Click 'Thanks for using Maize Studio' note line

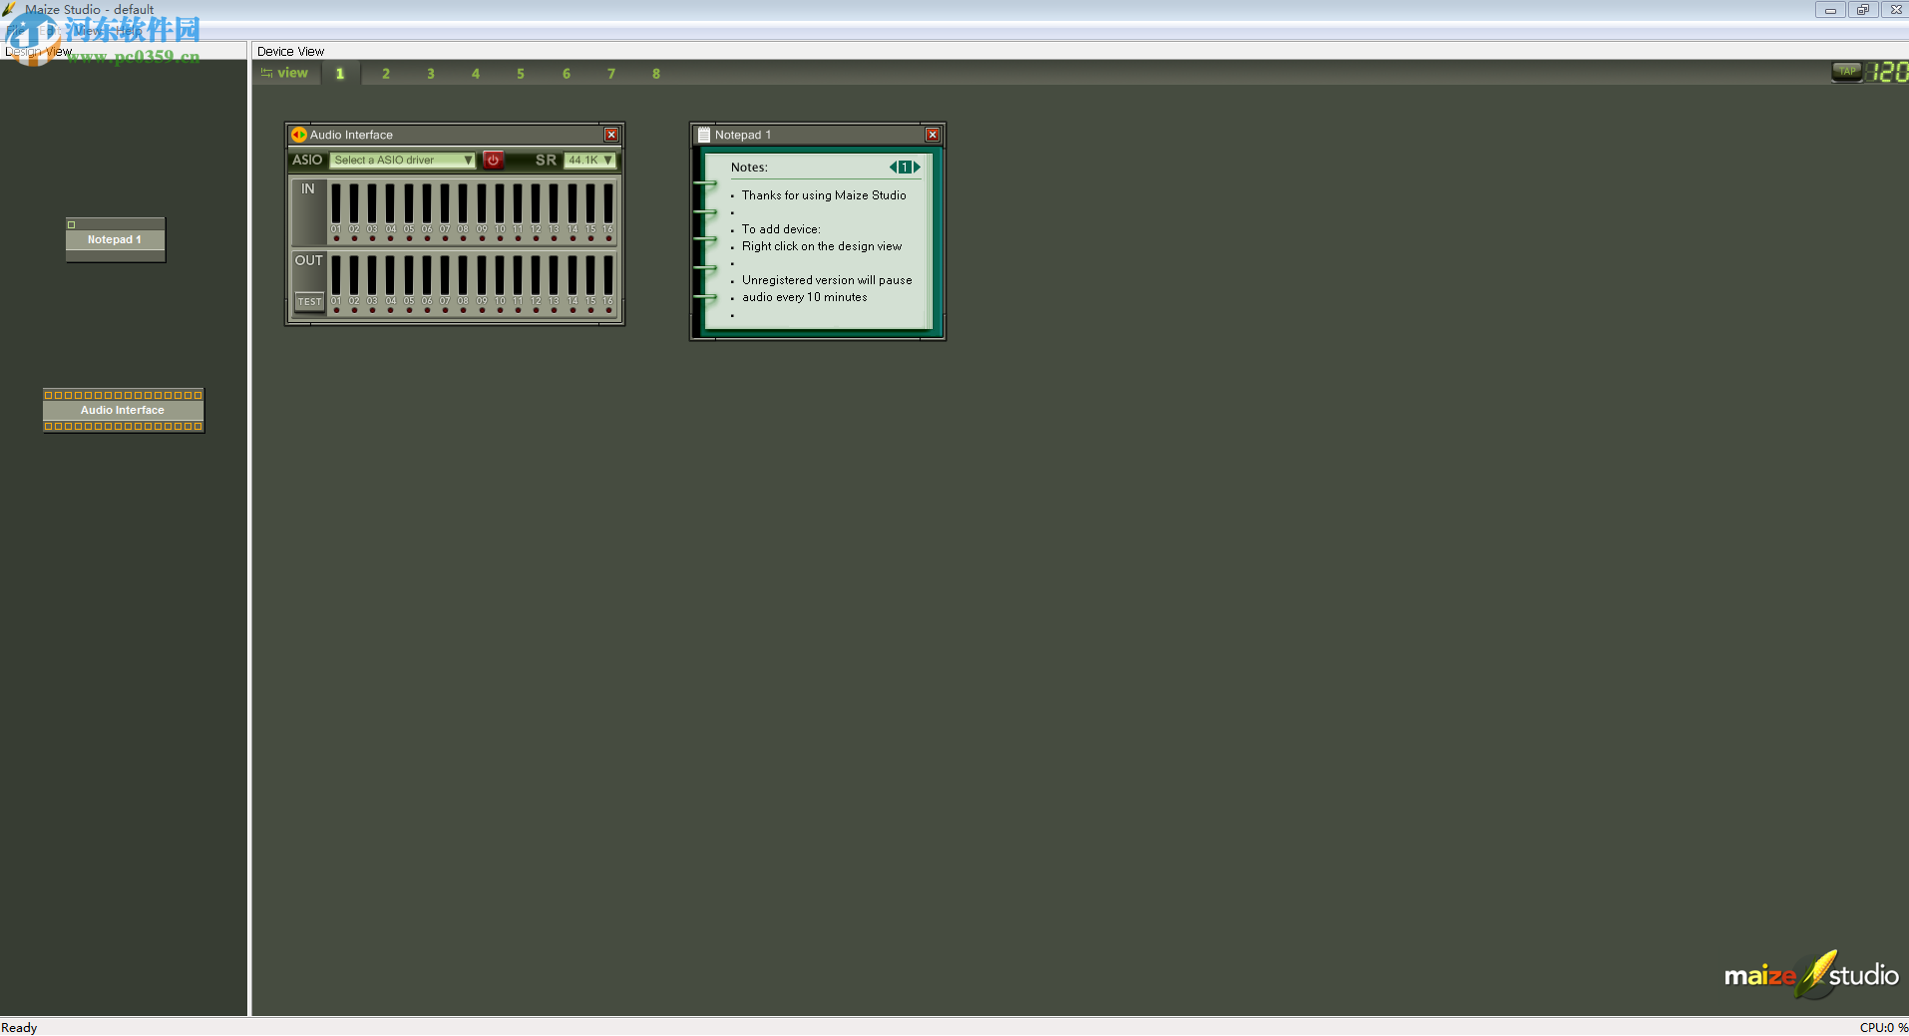(824, 195)
